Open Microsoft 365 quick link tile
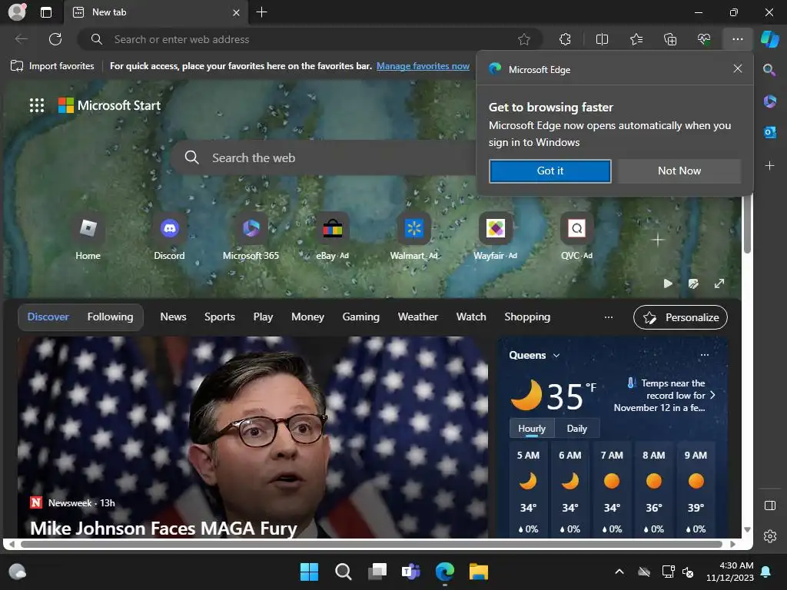 [x=251, y=237]
